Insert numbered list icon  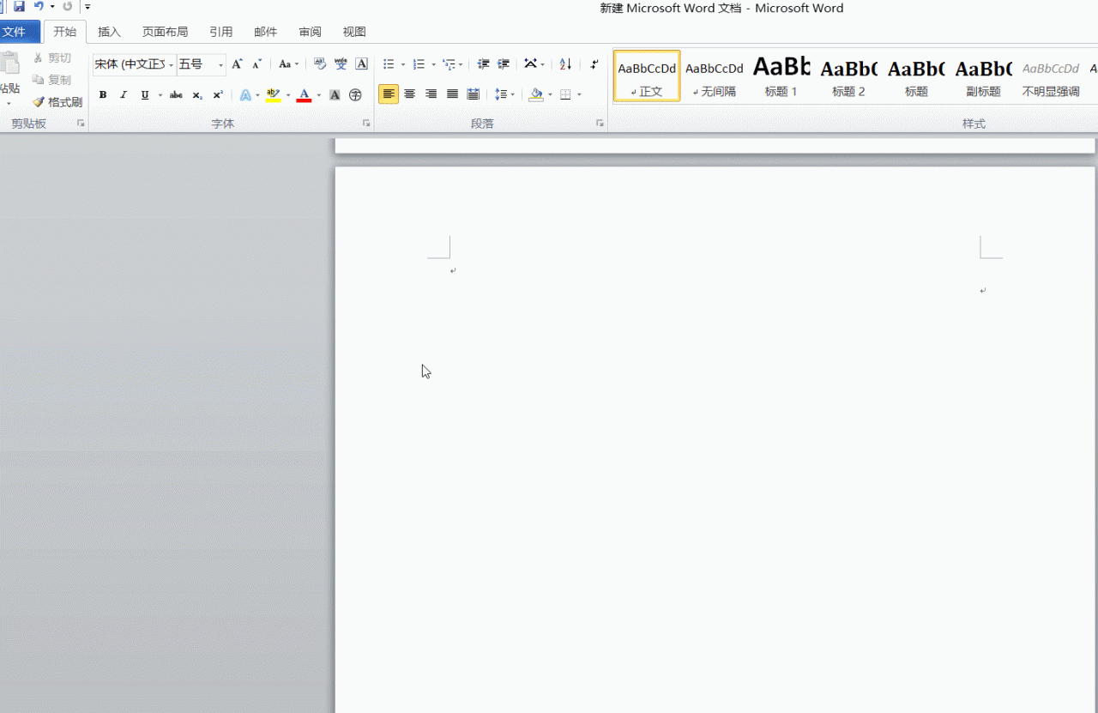[x=419, y=64]
